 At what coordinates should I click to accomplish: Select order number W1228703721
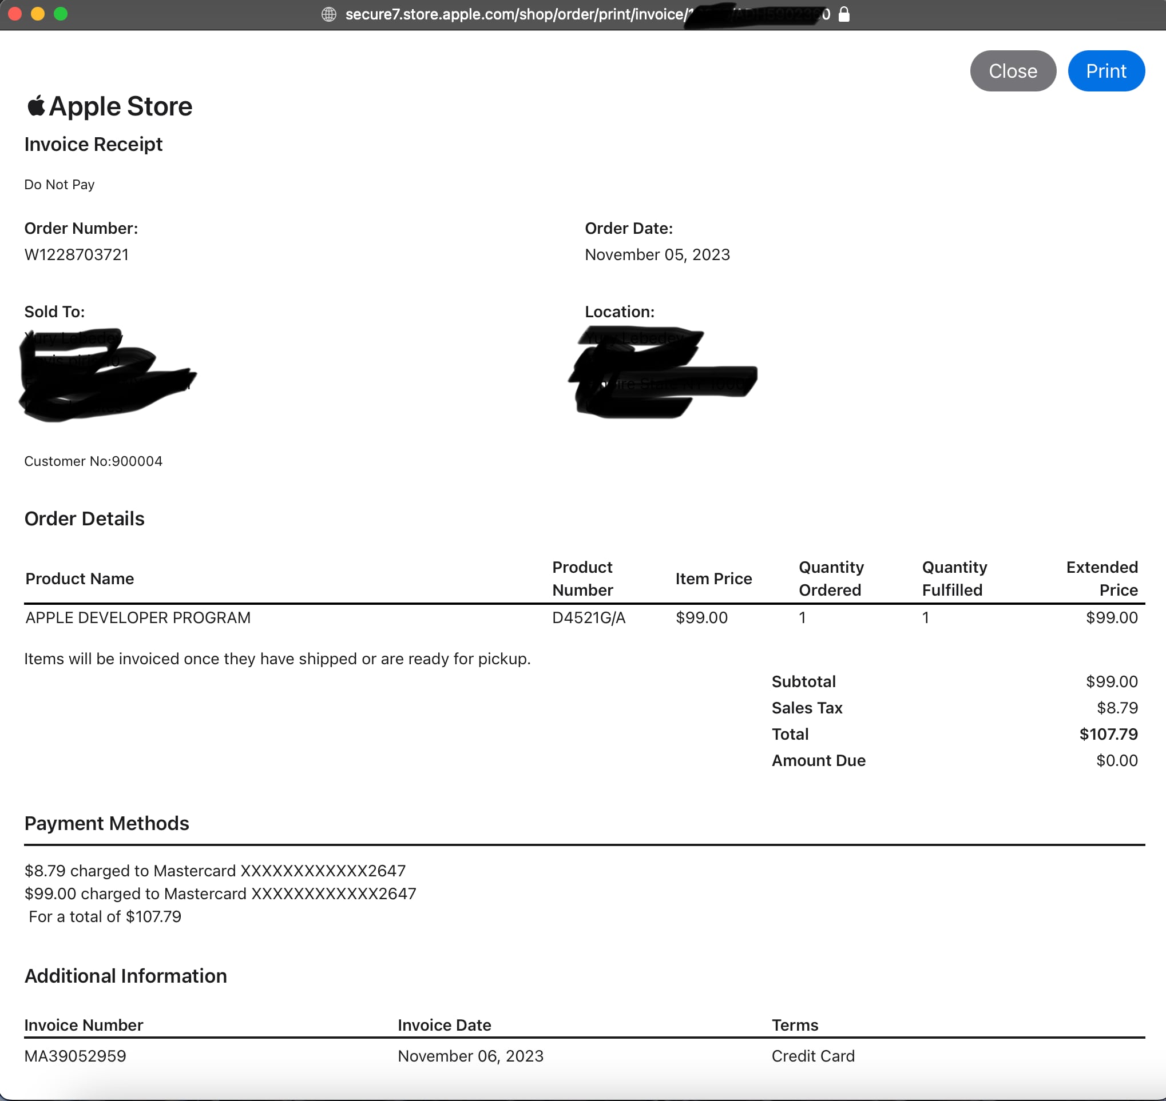pyautogui.click(x=76, y=255)
